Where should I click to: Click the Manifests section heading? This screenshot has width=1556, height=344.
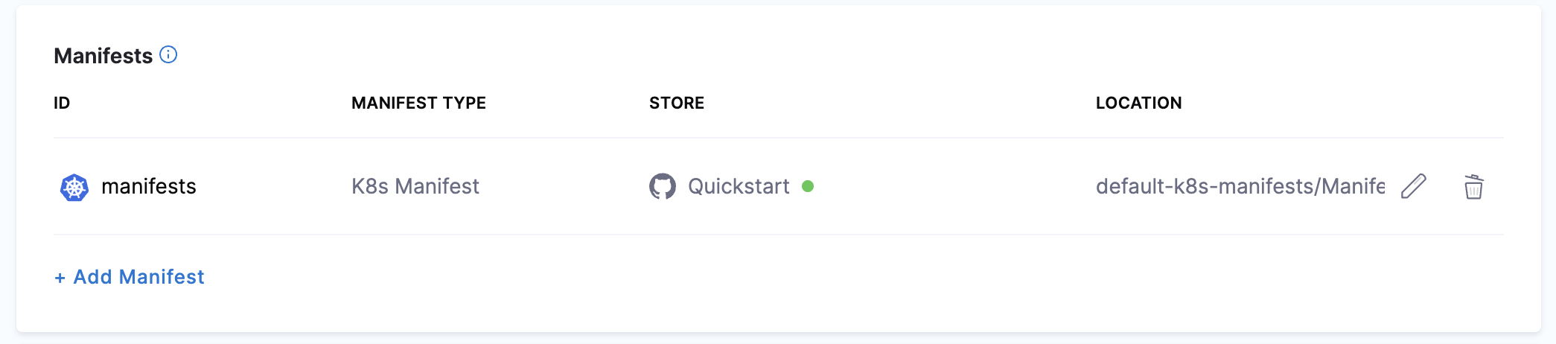(x=103, y=56)
